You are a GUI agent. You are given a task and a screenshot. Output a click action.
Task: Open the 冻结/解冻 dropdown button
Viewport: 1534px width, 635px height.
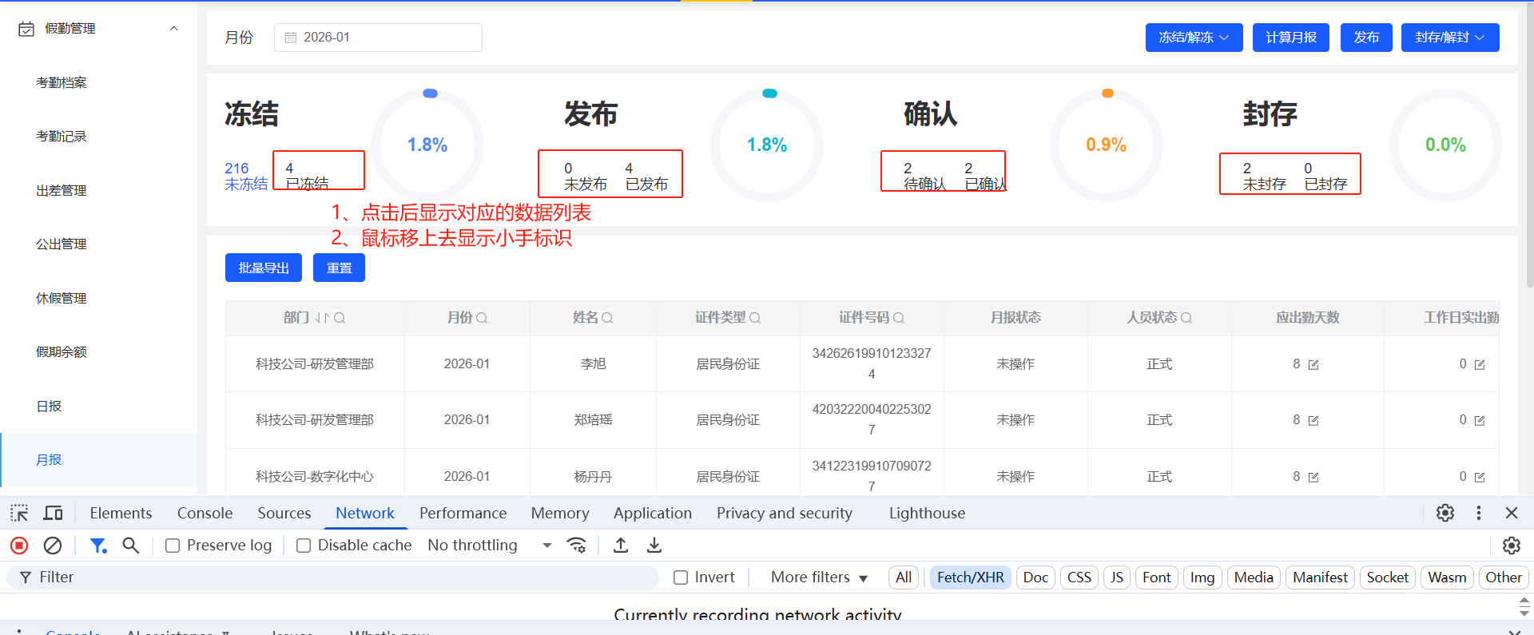pos(1194,38)
